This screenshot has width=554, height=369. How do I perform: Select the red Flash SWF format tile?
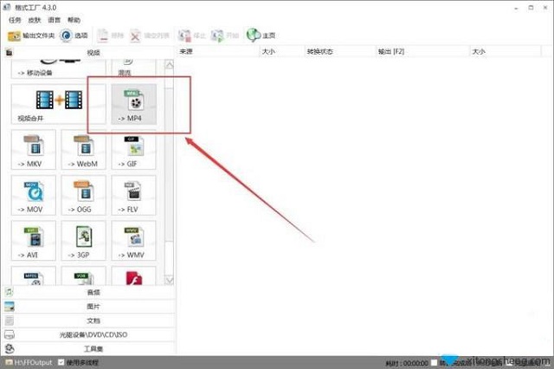click(x=133, y=276)
